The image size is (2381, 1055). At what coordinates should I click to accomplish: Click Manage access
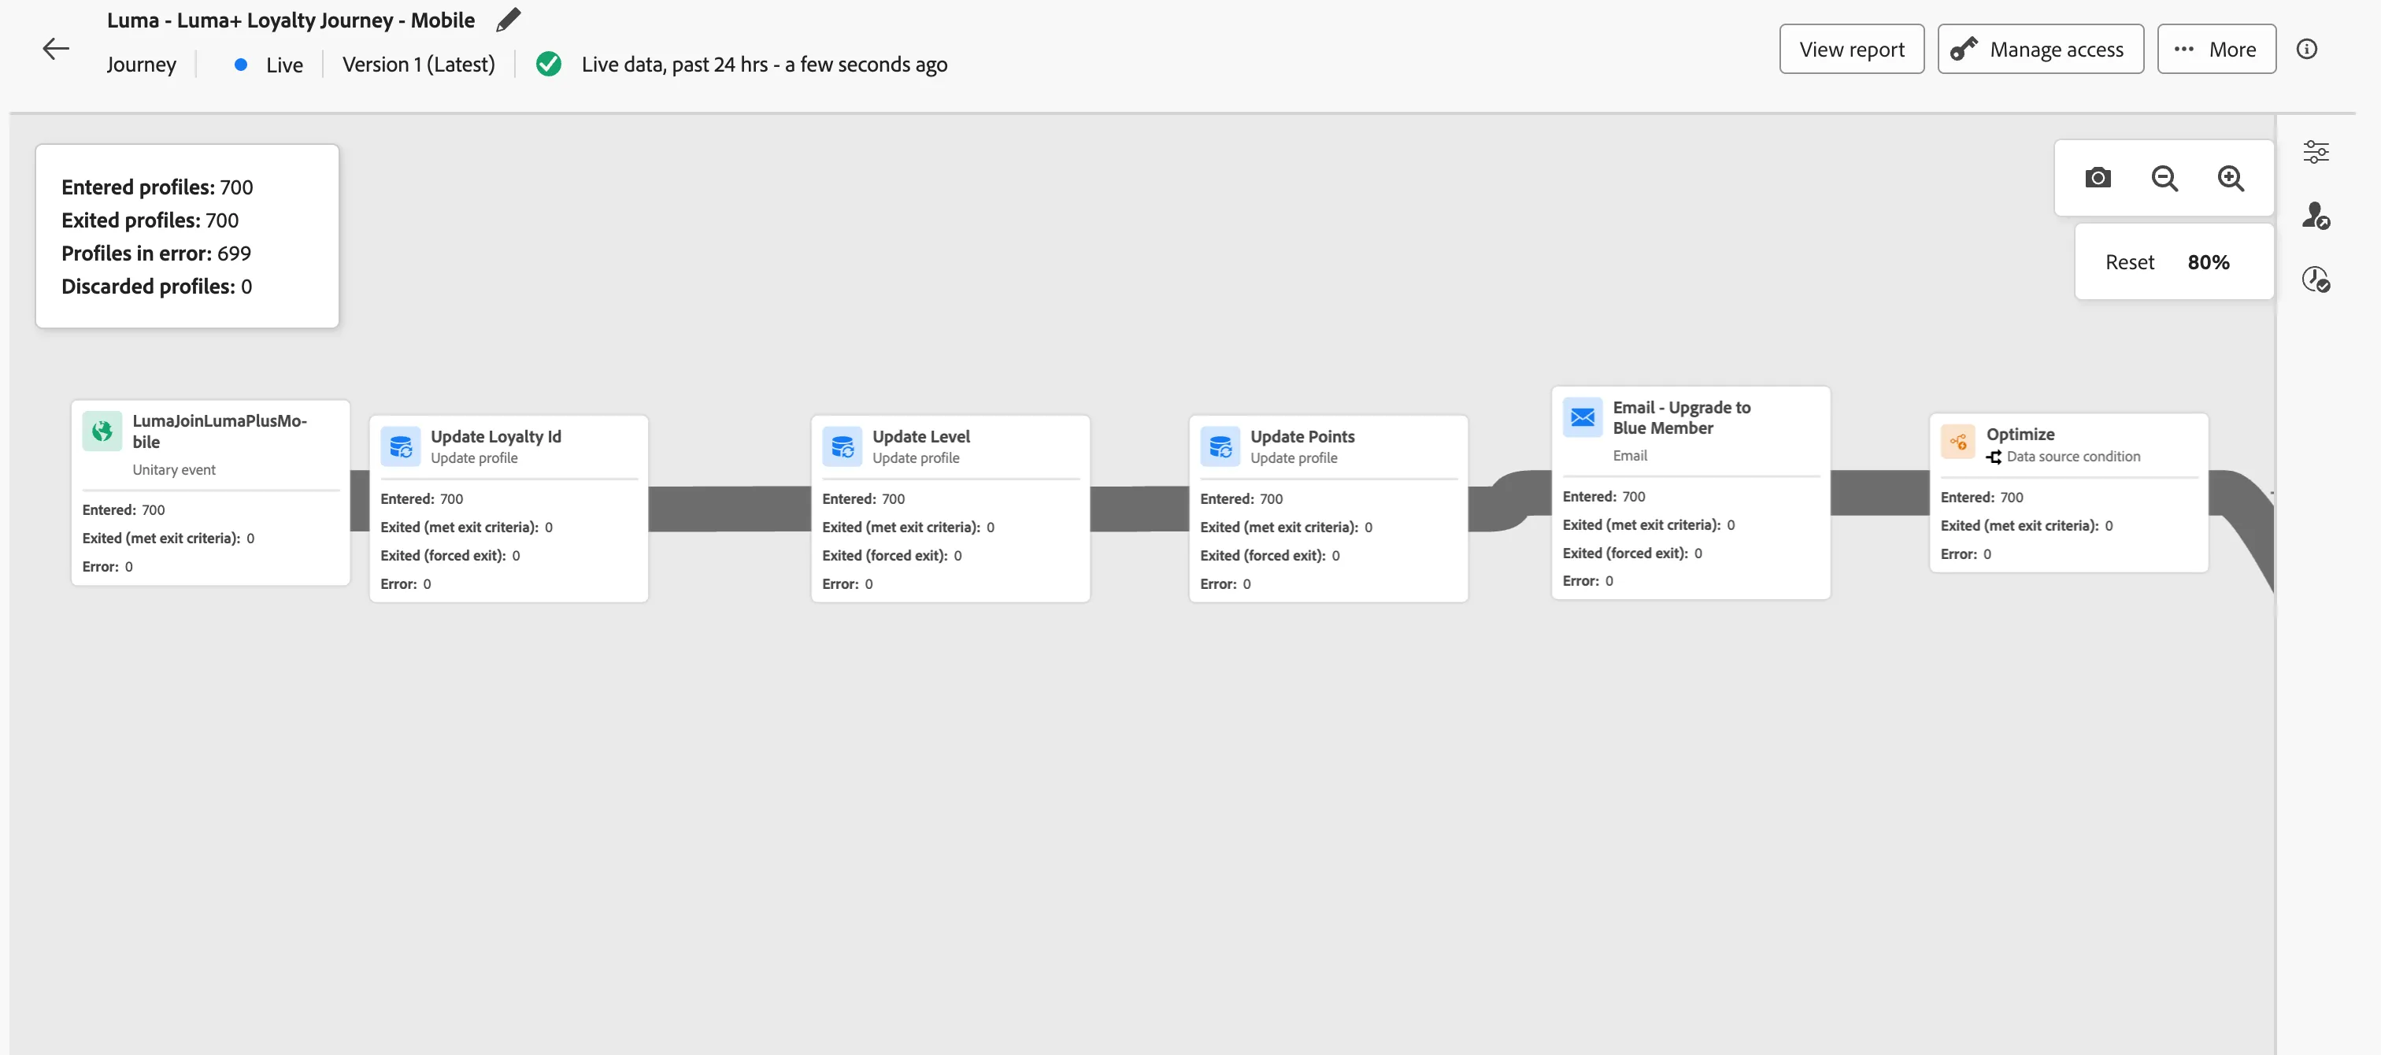2040,49
